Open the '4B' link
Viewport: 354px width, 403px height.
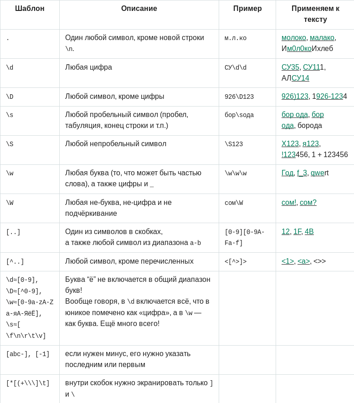point(309,232)
